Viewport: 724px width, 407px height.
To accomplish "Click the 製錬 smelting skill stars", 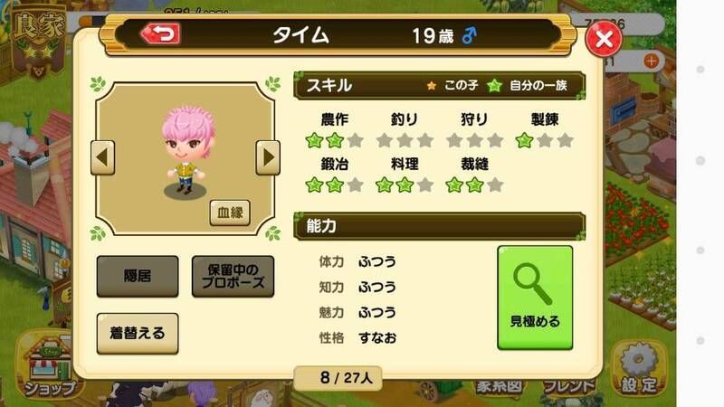I will tap(545, 140).
